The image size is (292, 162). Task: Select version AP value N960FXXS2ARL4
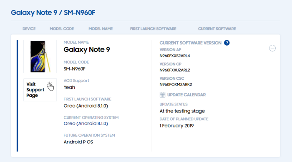(x=175, y=56)
